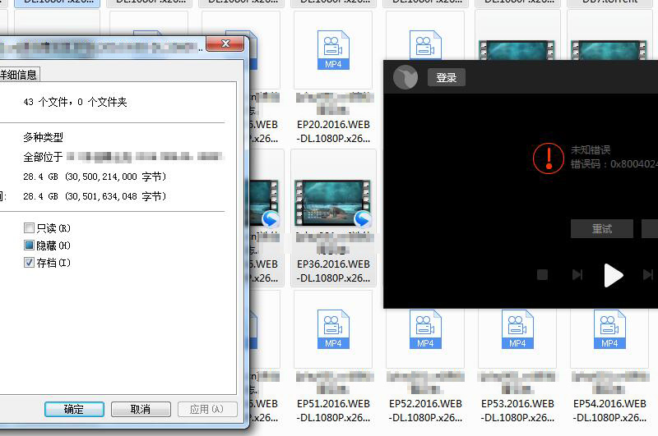658x436 pixels.
Task: Select the EP20.2016.WEB MP4 file icon
Action: coord(333,50)
